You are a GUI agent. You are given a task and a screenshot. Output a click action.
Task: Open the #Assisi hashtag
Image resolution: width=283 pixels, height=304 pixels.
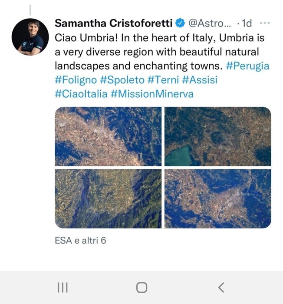[x=200, y=80]
